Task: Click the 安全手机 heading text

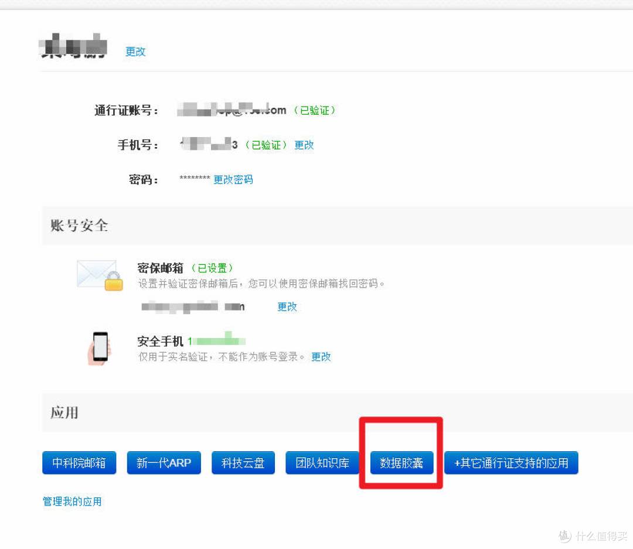Action: [160, 342]
